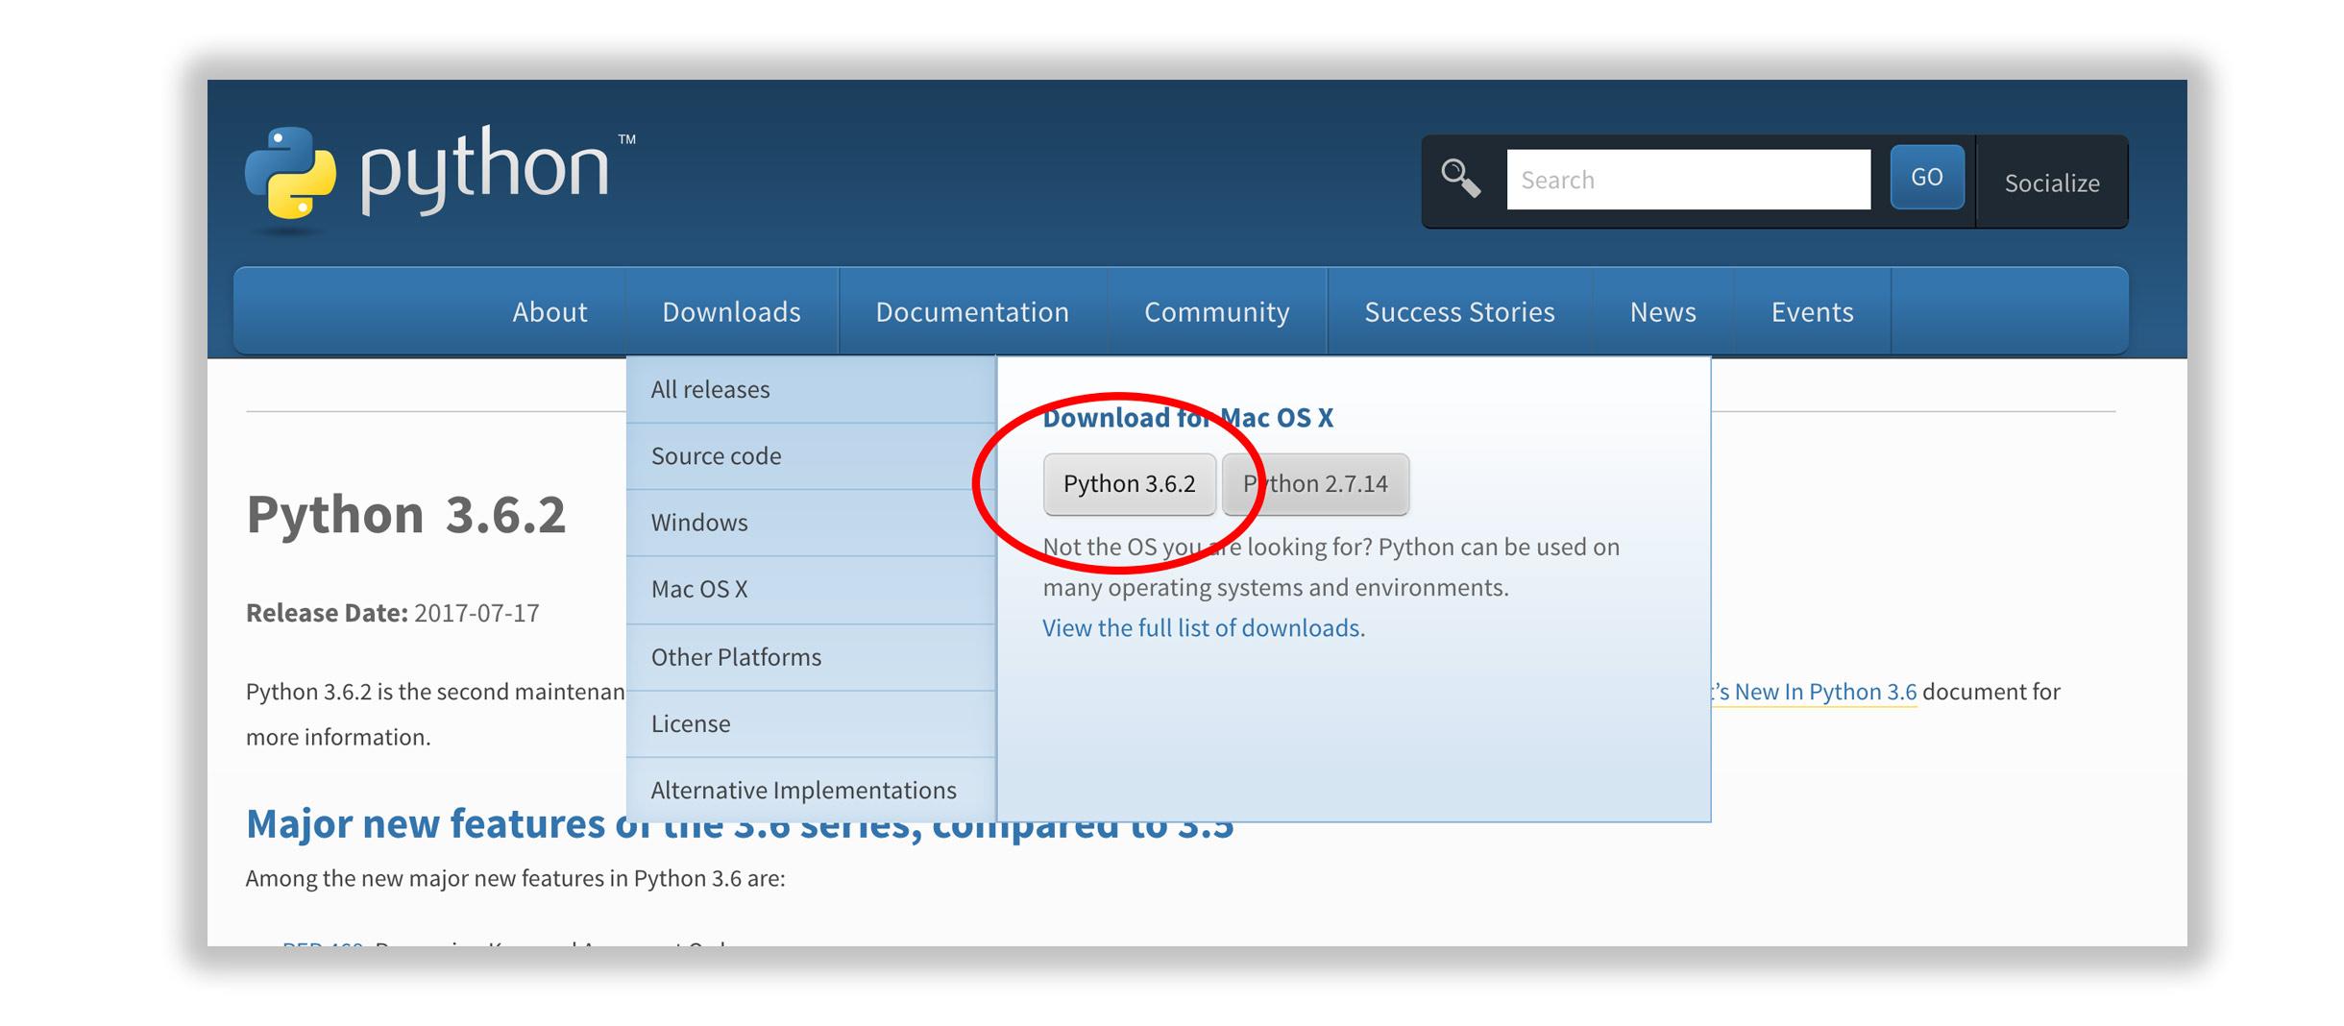The width and height of the screenshot is (2344, 1026).
Task: Click the Major new features heading
Action: [x=740, y=824]
